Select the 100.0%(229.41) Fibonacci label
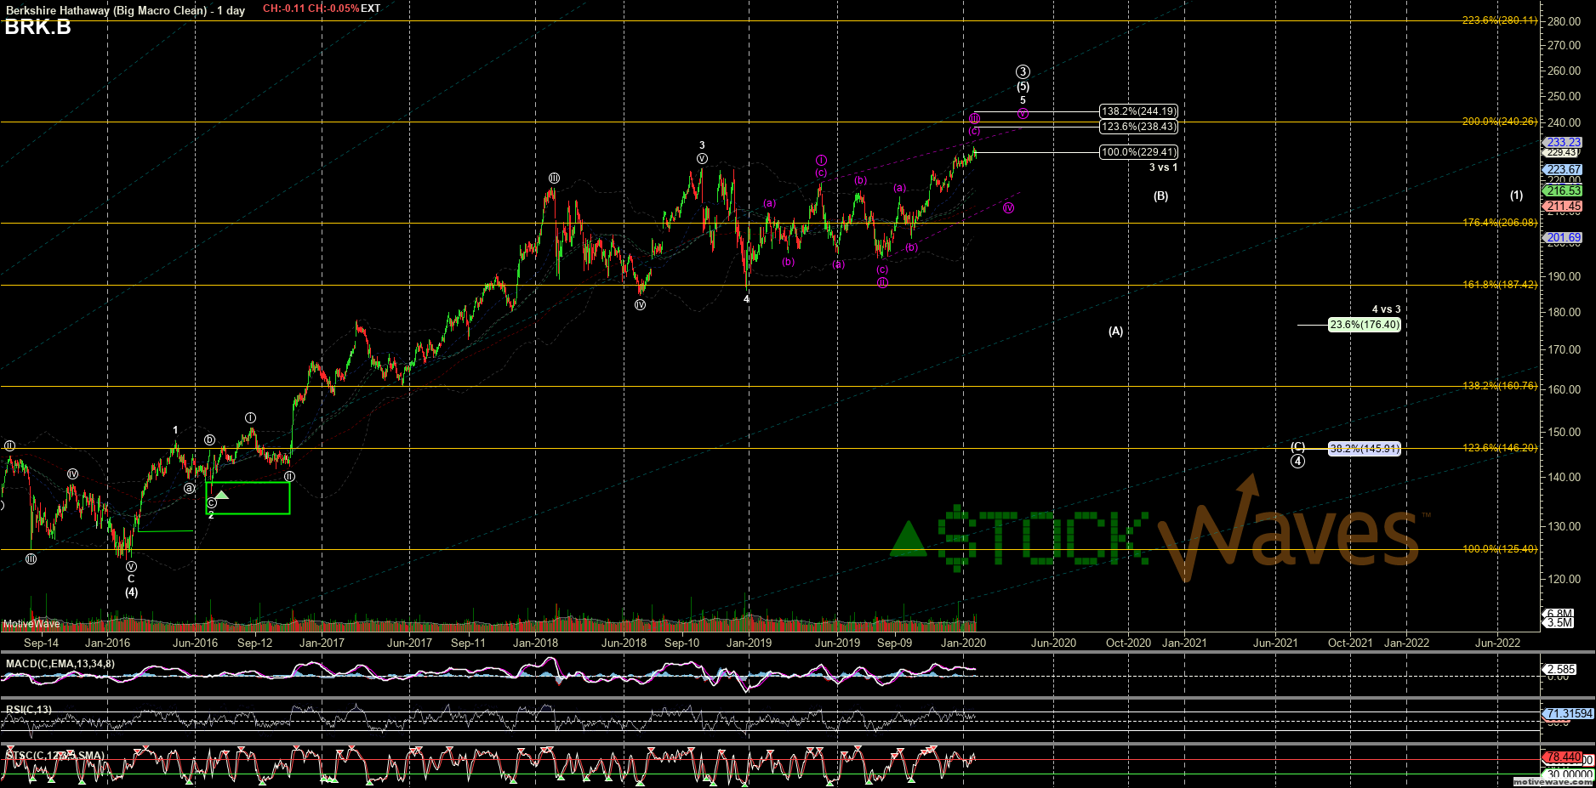The height and width of the screenshot is (788, 1596). coord(1139,152)
